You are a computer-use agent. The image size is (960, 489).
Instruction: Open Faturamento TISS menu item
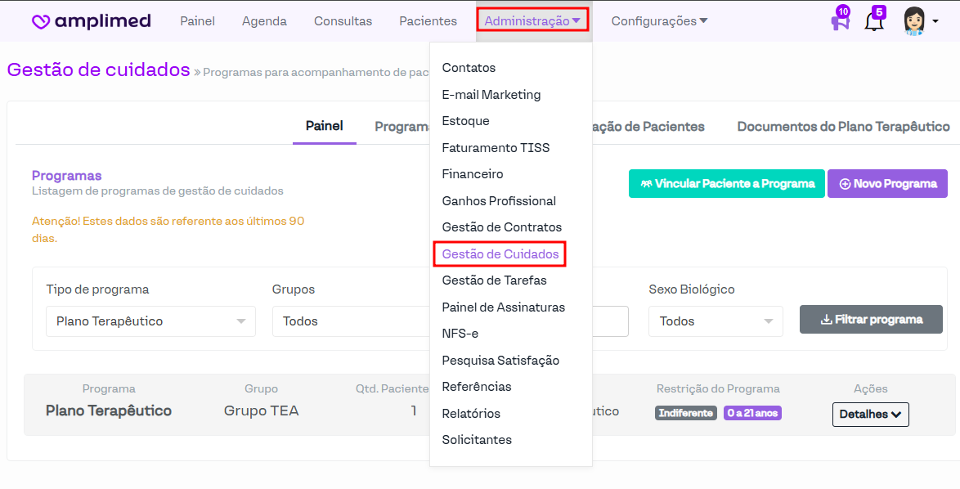(x=496, y=148)
